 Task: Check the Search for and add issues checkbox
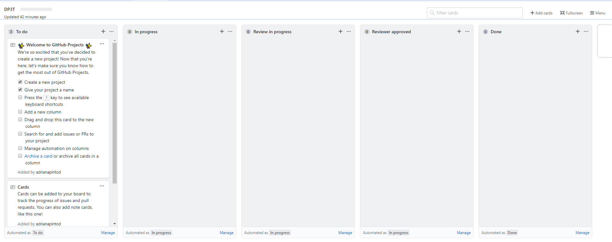pos(20,134)
